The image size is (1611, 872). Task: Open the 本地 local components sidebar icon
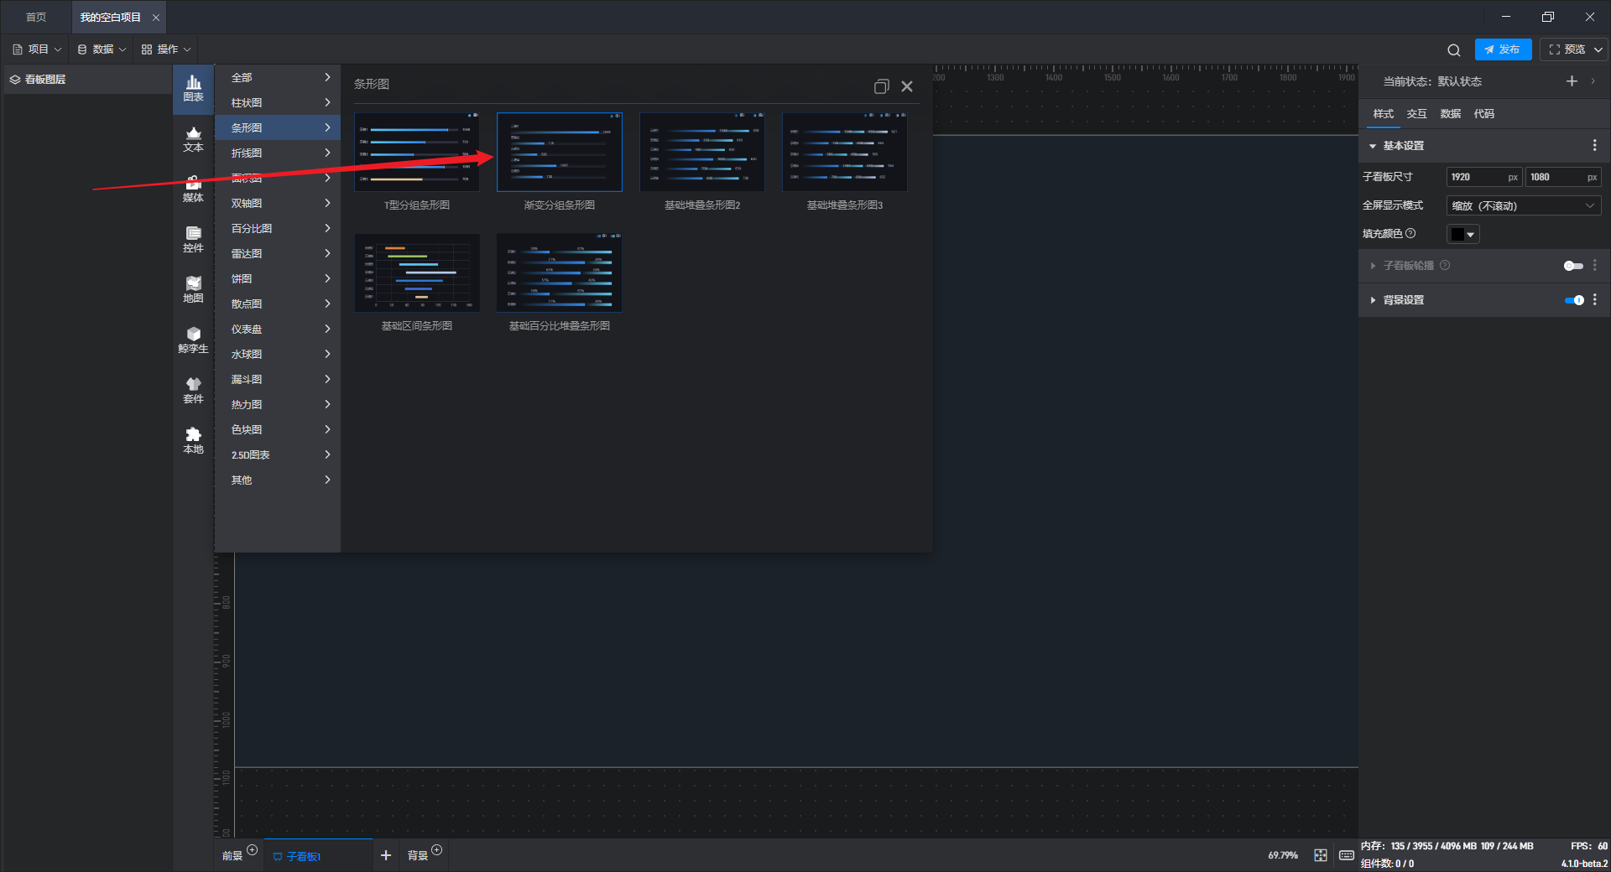[x=193, y=441]
